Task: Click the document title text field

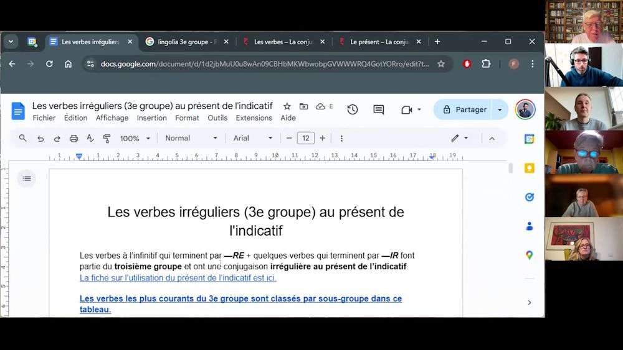Action: (153, 106)
